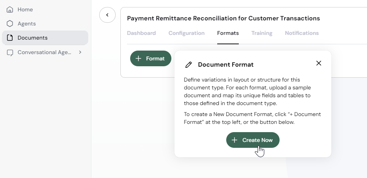Select the Formats tab
Image resolution: width=367 pixels, height=178 pixels.
[x=228, y=33]
